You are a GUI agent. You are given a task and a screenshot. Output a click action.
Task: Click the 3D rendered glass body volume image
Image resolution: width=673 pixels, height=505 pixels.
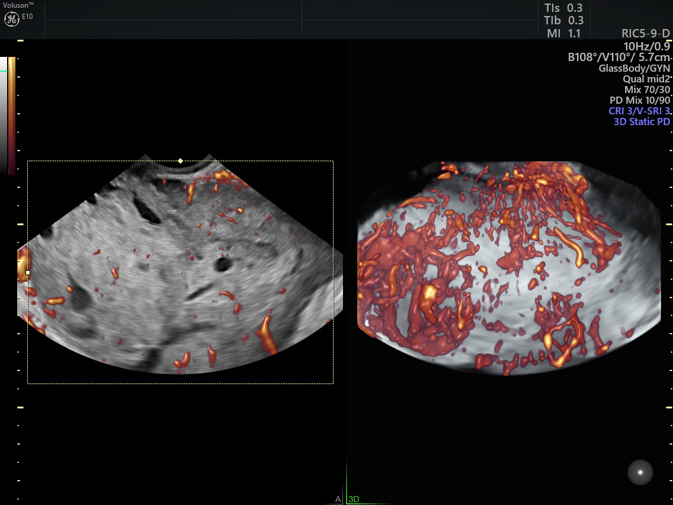pos(509,267)
